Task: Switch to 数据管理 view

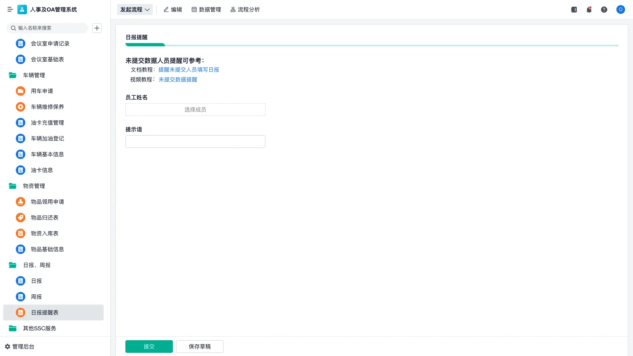Action: click(x=206, y=9)
